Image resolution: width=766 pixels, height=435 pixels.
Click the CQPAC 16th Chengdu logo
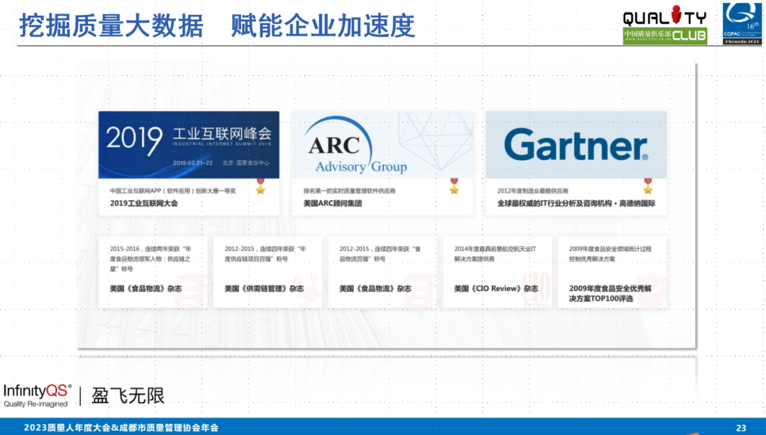pyautogui.click(x=742, y=23)
